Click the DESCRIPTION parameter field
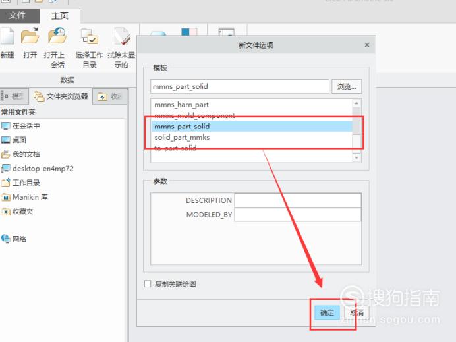Image resolution: width=456 pixels, height=342 pixels. pos(298,200)
